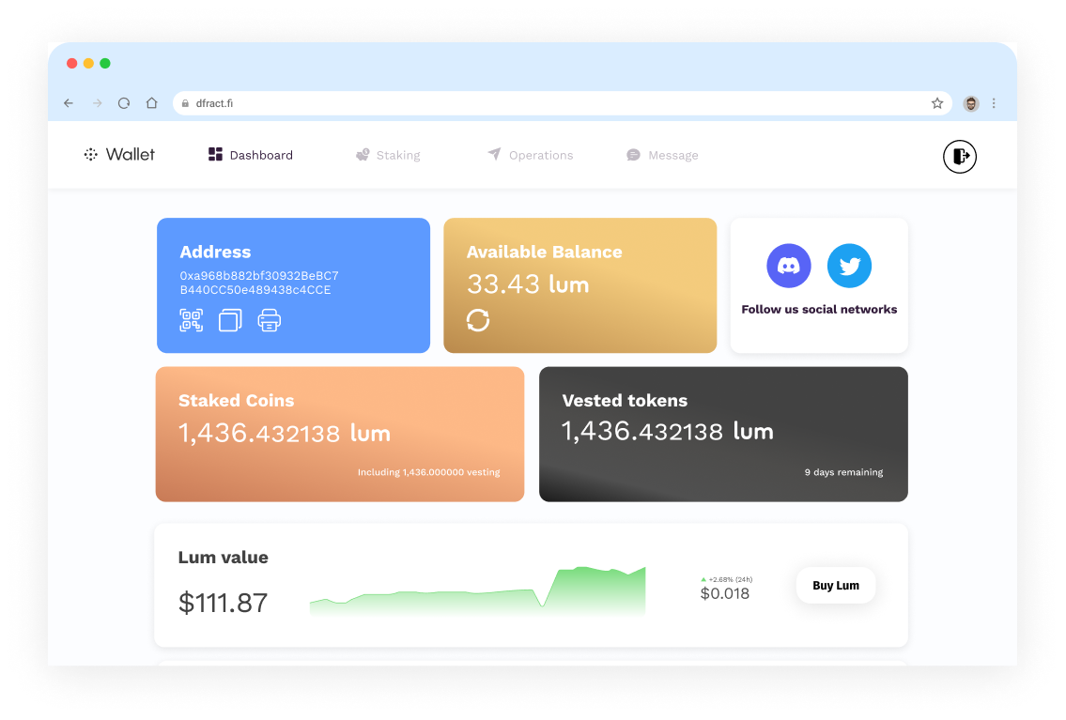Select the paper plane Operations icon
Image resolution: width=1066 pixels, height=720 pixels.
click(x=493, y=155)
